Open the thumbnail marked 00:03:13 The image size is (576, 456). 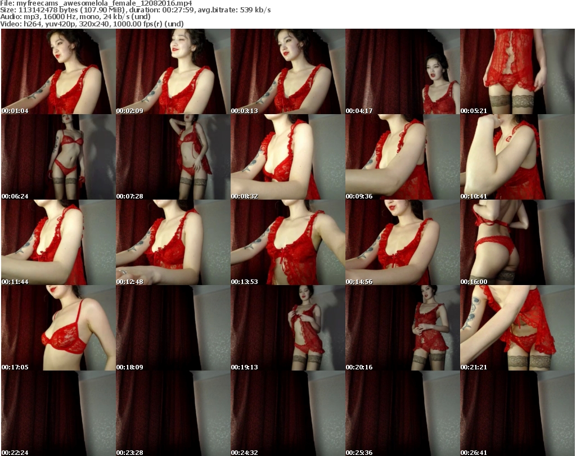[x=287, y=71]
